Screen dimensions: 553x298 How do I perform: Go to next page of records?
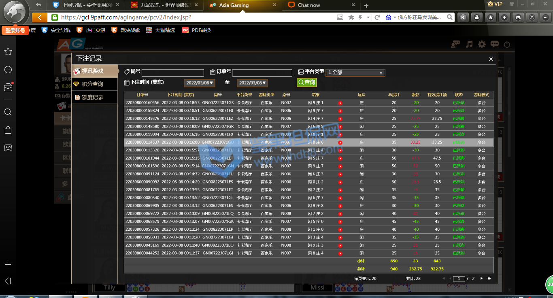point(481,279)
